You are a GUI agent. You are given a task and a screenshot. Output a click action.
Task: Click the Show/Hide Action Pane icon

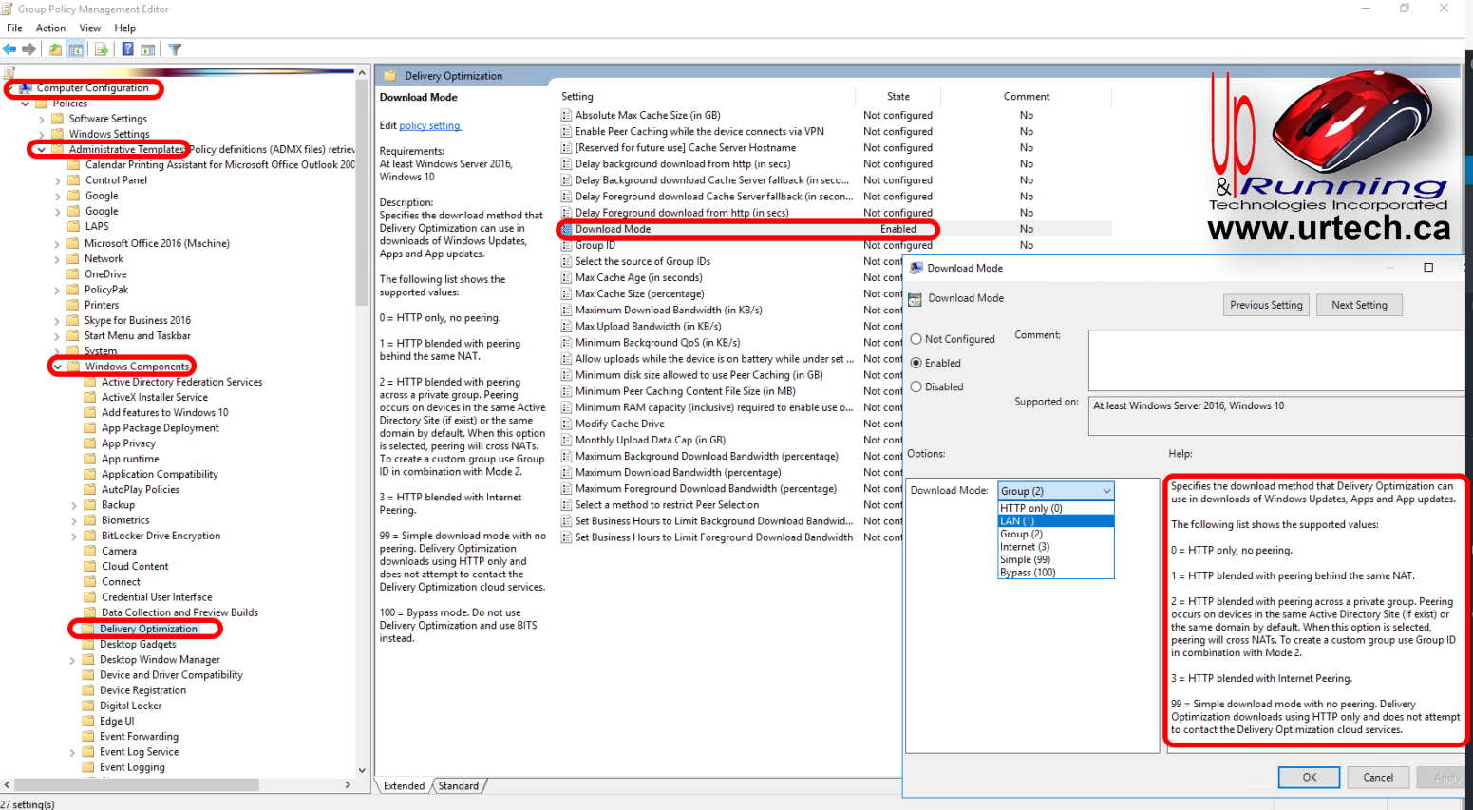[x=148, y=49]
